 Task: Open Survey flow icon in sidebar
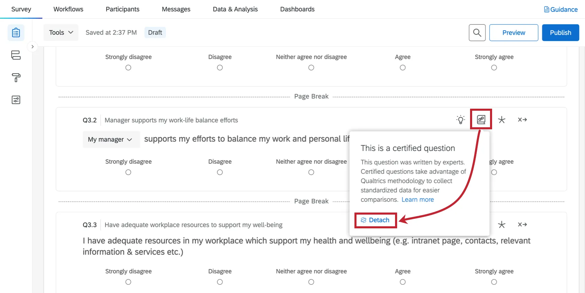(16, 55)
